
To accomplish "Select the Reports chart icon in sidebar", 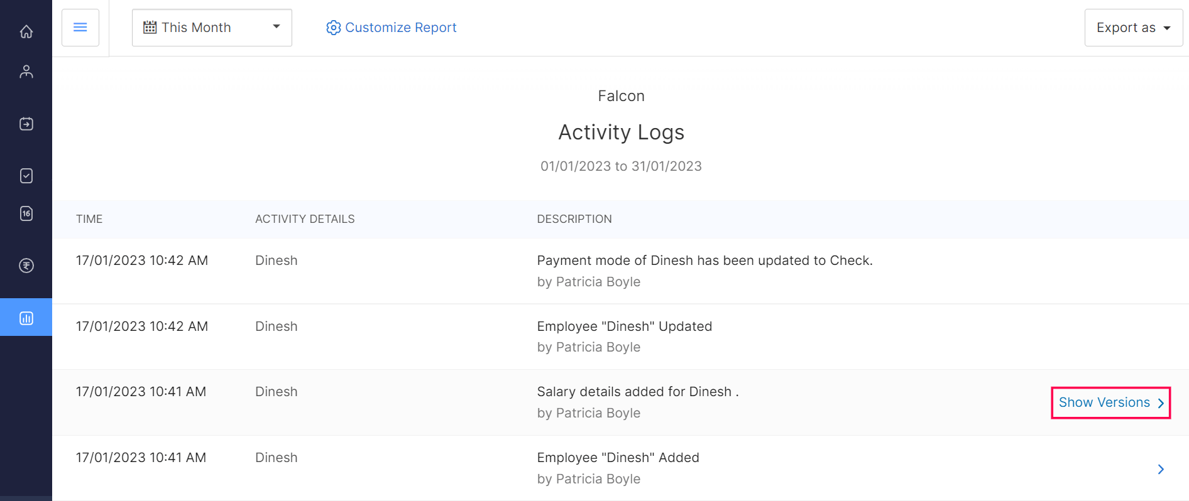I will (x=26, y=318).
